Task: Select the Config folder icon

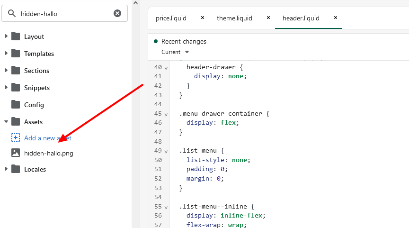Action: pyautogui.click(x=16, y=104)
